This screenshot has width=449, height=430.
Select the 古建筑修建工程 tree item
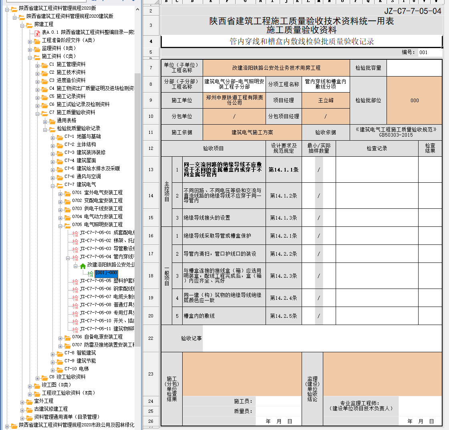point(51,409)
